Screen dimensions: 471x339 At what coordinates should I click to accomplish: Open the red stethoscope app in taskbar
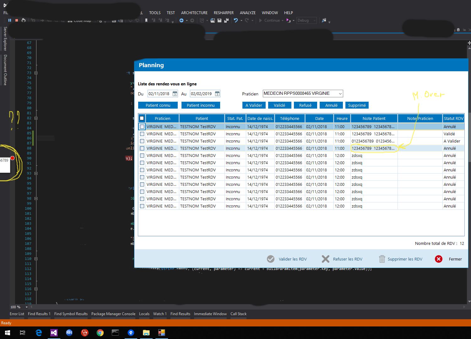[85, 333]
